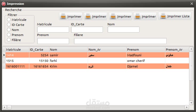Select the ID Carte filter radio button
Image resolution: width=196 pixels, height=112 pixels.
coord(9,25)
